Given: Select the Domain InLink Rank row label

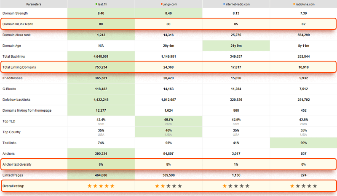Looking at the screenshot, I should click(18, 24).
